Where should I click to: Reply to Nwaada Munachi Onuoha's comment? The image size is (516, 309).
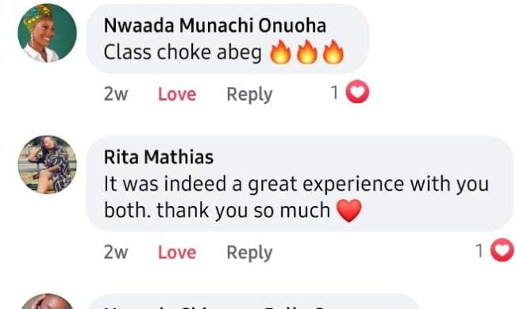click(x=249, y=94)
